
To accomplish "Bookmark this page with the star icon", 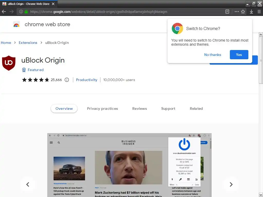I will click(x=243, y=12).
